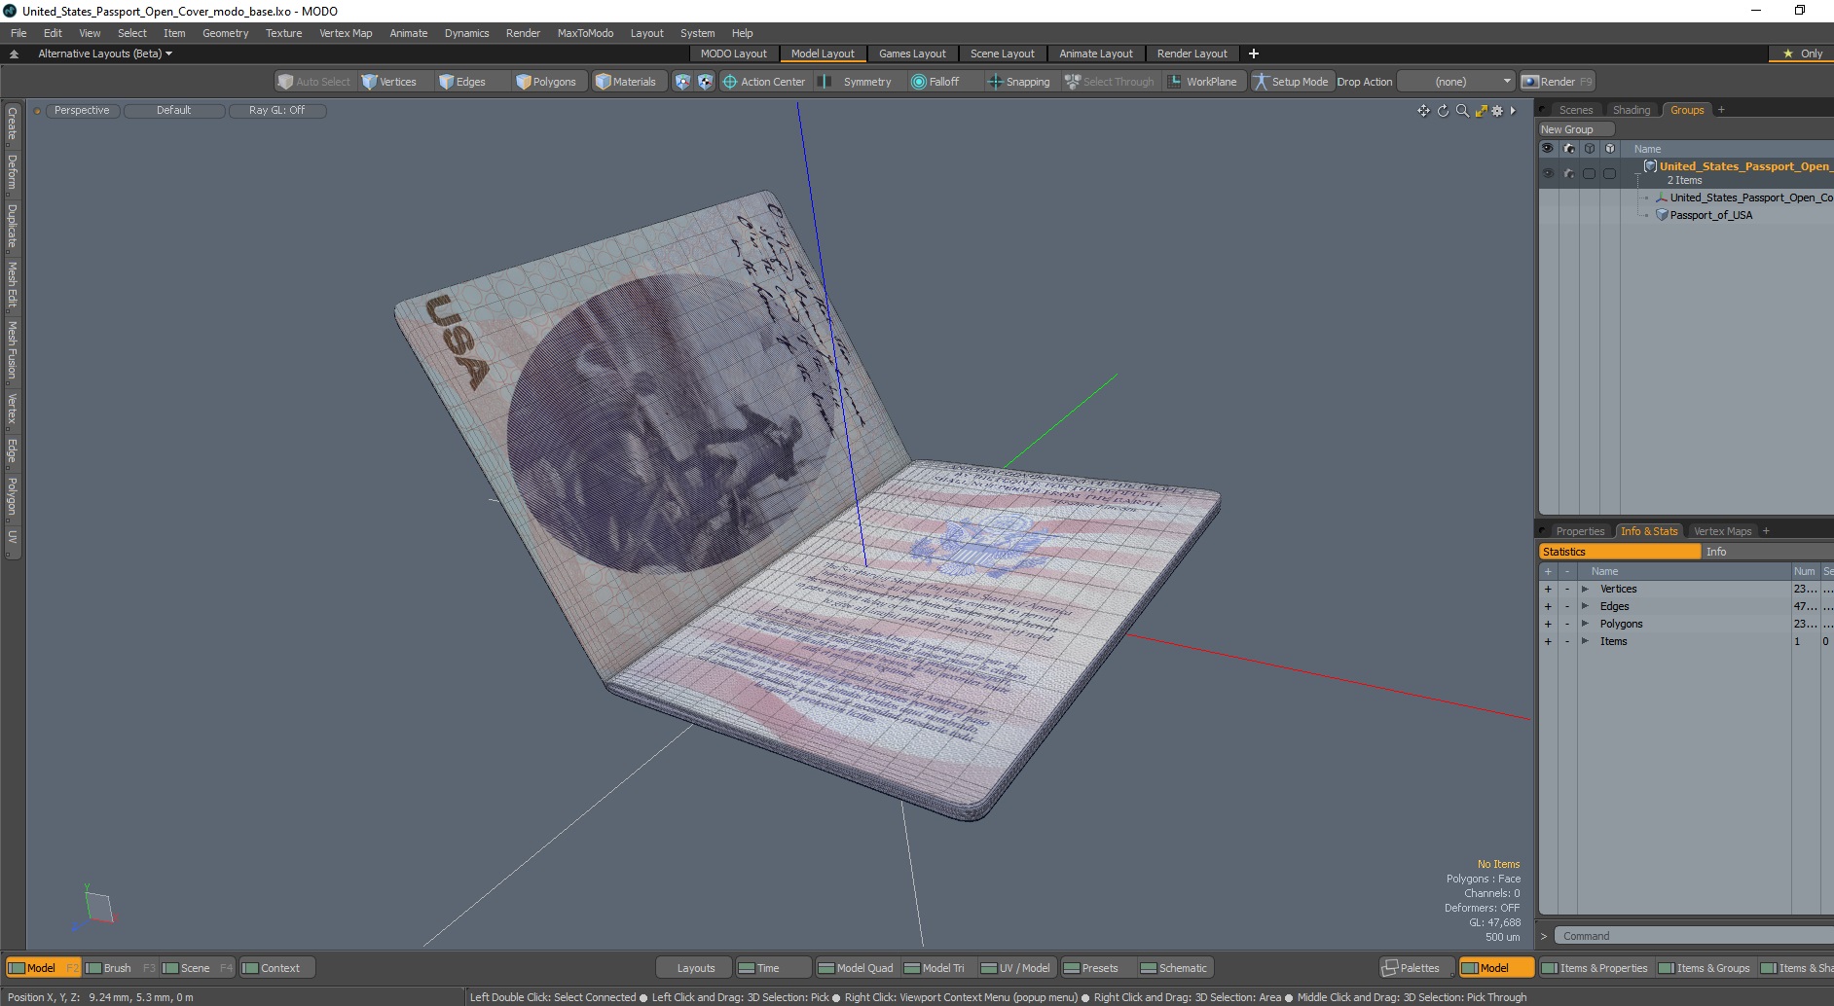The width and height of the screenshot is (1834, 1006).
Task: Click the viewport arrow flyout icon
Action: tap(1513, 111)
